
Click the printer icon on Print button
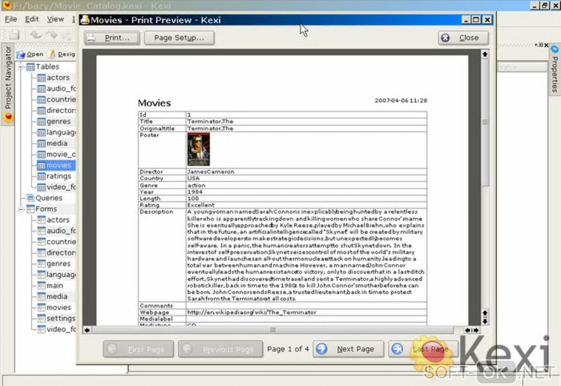tap(92, 38)
